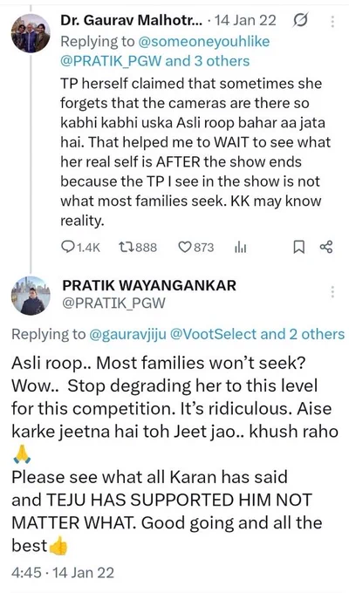The image size is (349, 593).
Task: Click the PRATIK WAYANGANKAR display name
Action: (x=149, y=285)
